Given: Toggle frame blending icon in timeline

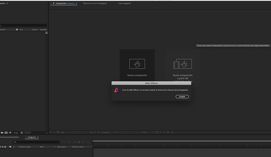Looking at the screenshot, I should tap(79, 142).
